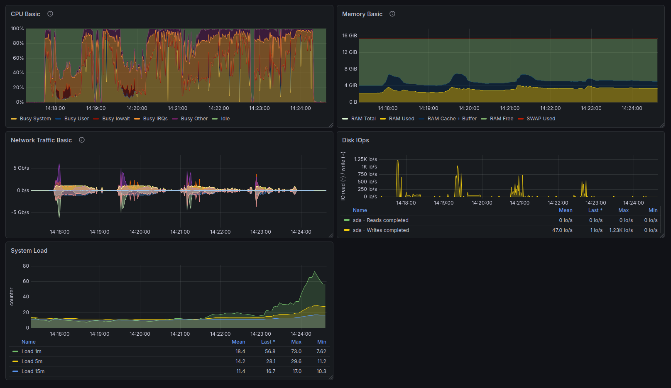Click the IO read / write axis label
Image resolution: width=671 pixels, height=388 pixels.
click(343, 176)
